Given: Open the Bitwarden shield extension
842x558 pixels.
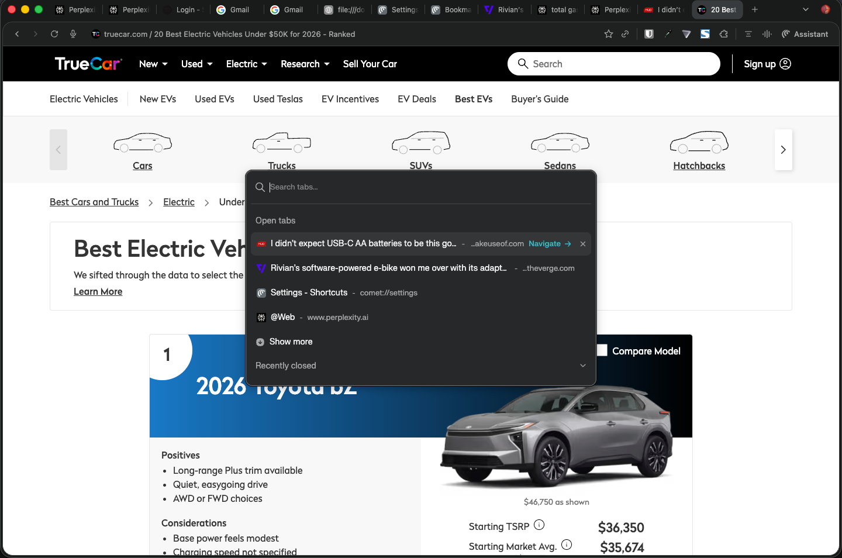Looking at the screenshot, I should (649, 34).
